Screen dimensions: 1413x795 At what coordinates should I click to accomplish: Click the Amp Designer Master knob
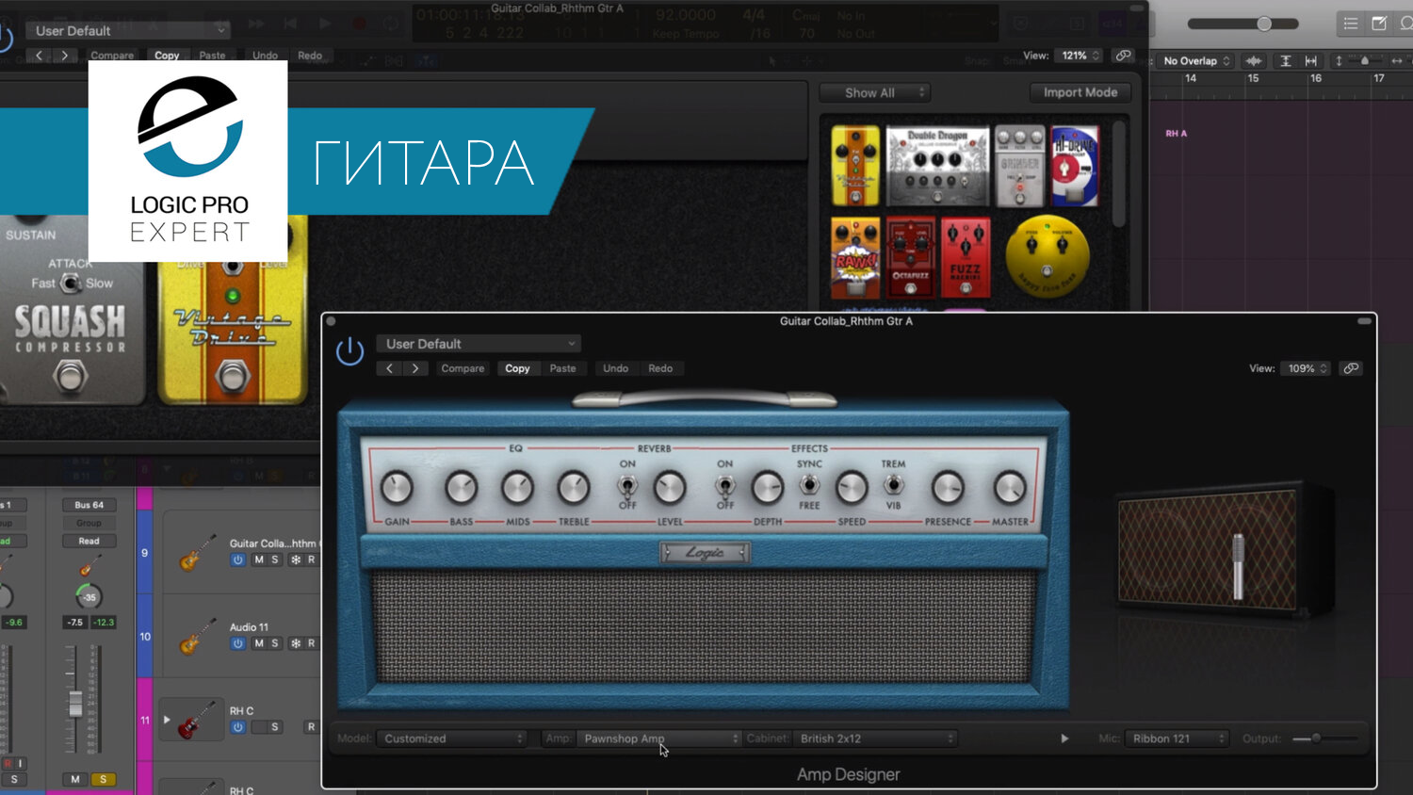pyautogui.click(x=1010, y=488)
